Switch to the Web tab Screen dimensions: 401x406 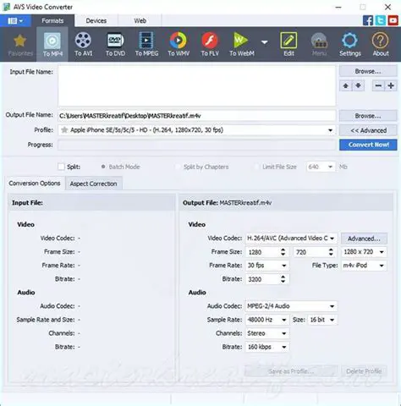[x=140, y=21]
